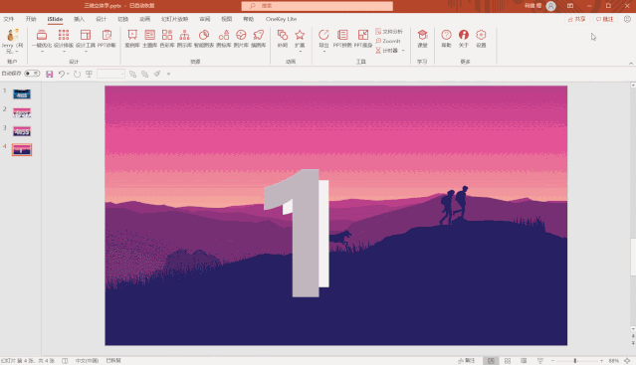Viewport: 636px width, 365px height.
Task: Click the zoom slider handle in status bar
Action: tap(574, 361)
